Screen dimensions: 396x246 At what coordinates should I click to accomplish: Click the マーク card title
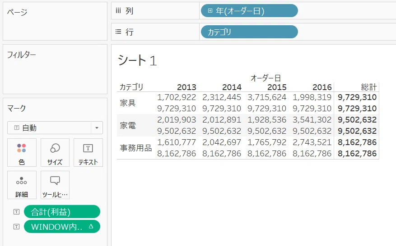16,109
